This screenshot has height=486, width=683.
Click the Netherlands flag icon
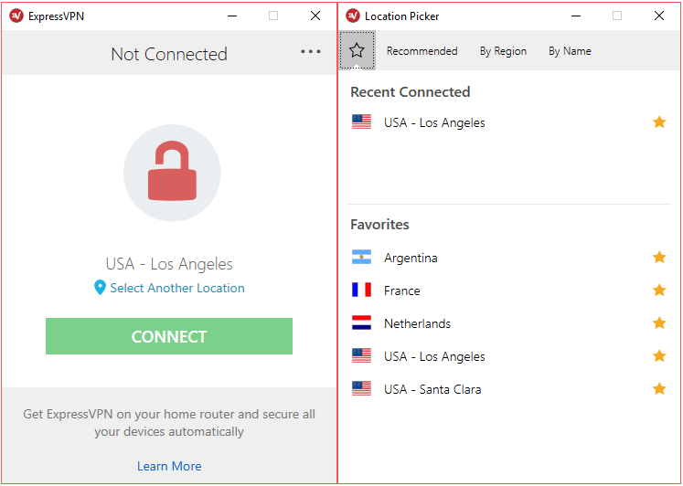point(361,323)
